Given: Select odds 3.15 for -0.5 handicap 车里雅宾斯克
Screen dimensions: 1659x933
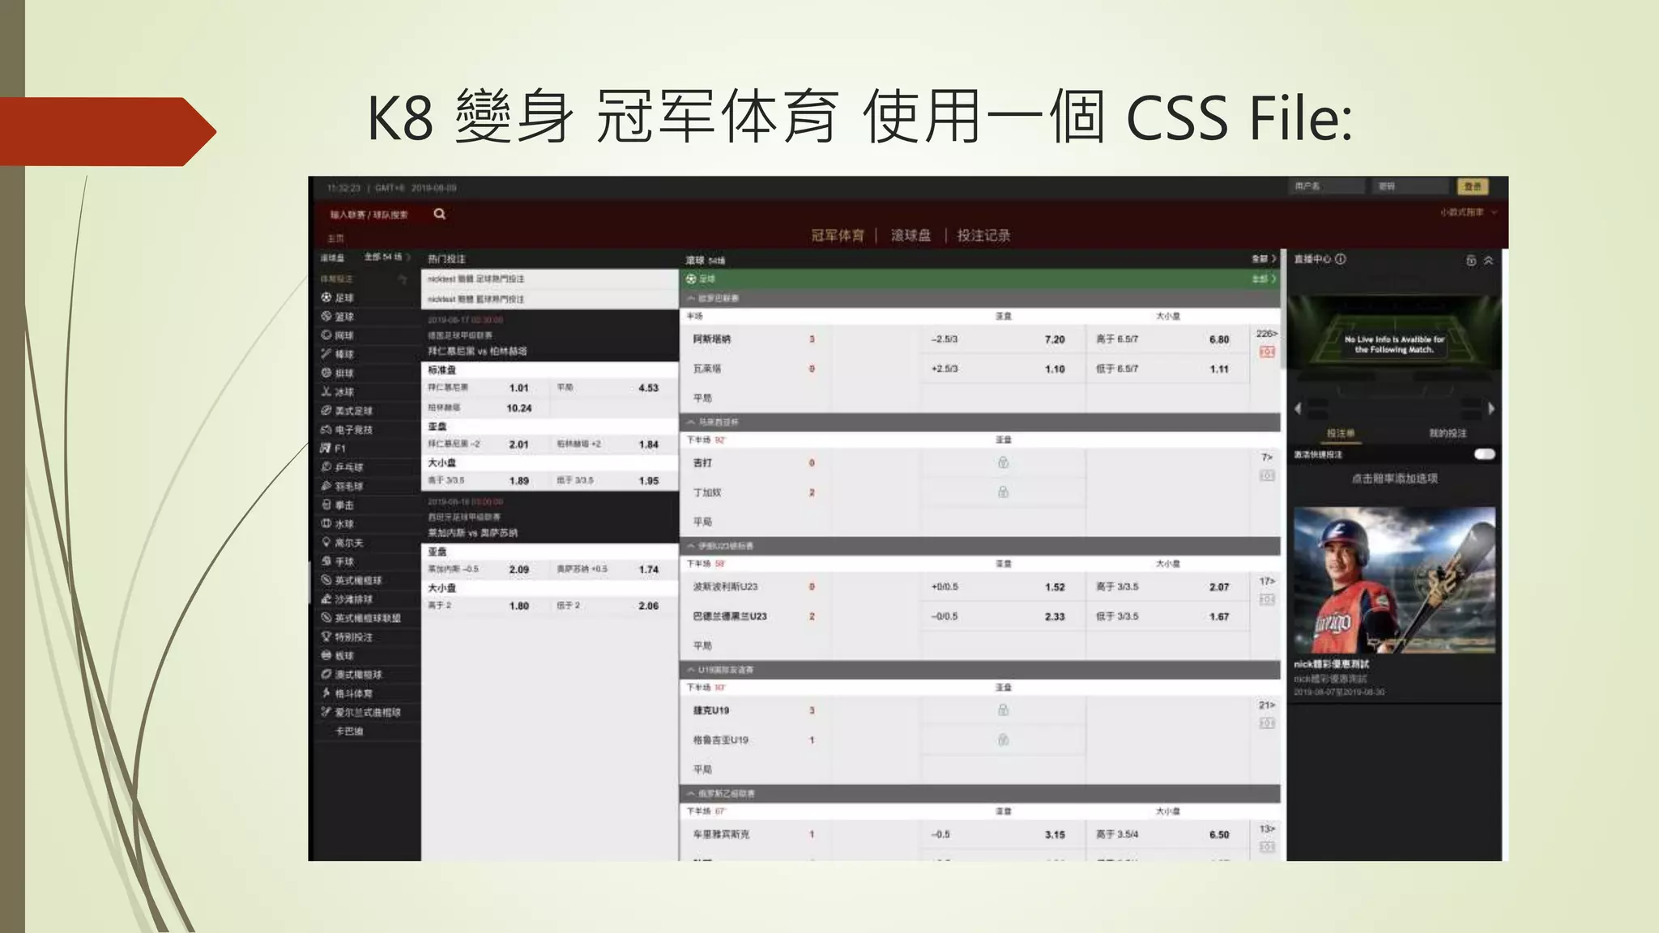Looking at the screenshot, I should (x=1055, y=834).
